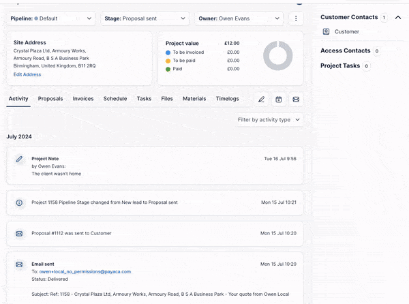Click the Project Note pencil icon
Image resolution: width=409 pixels, height=304 pixels.
pos(19,159)
